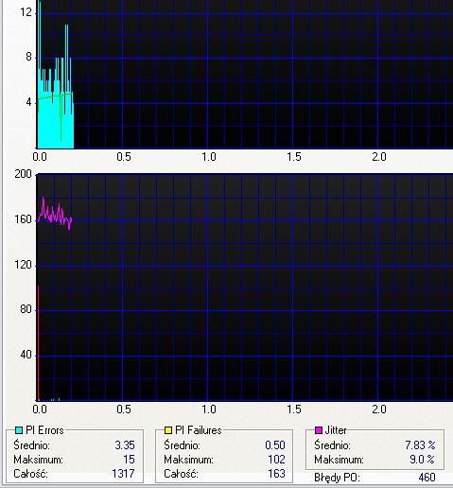The width and height of the screenshot is (453, 488).
Task: Click the Błędy PO label
Action: point(337,478)
